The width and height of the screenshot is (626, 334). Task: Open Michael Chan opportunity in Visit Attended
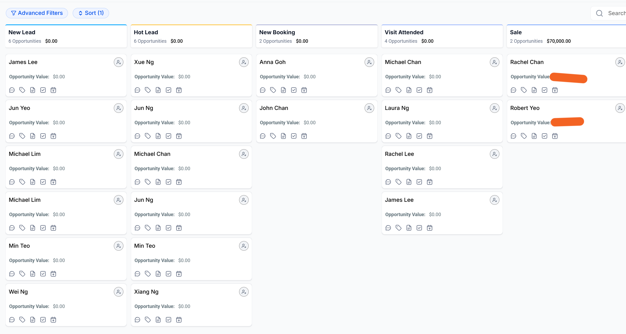(403, 62)
